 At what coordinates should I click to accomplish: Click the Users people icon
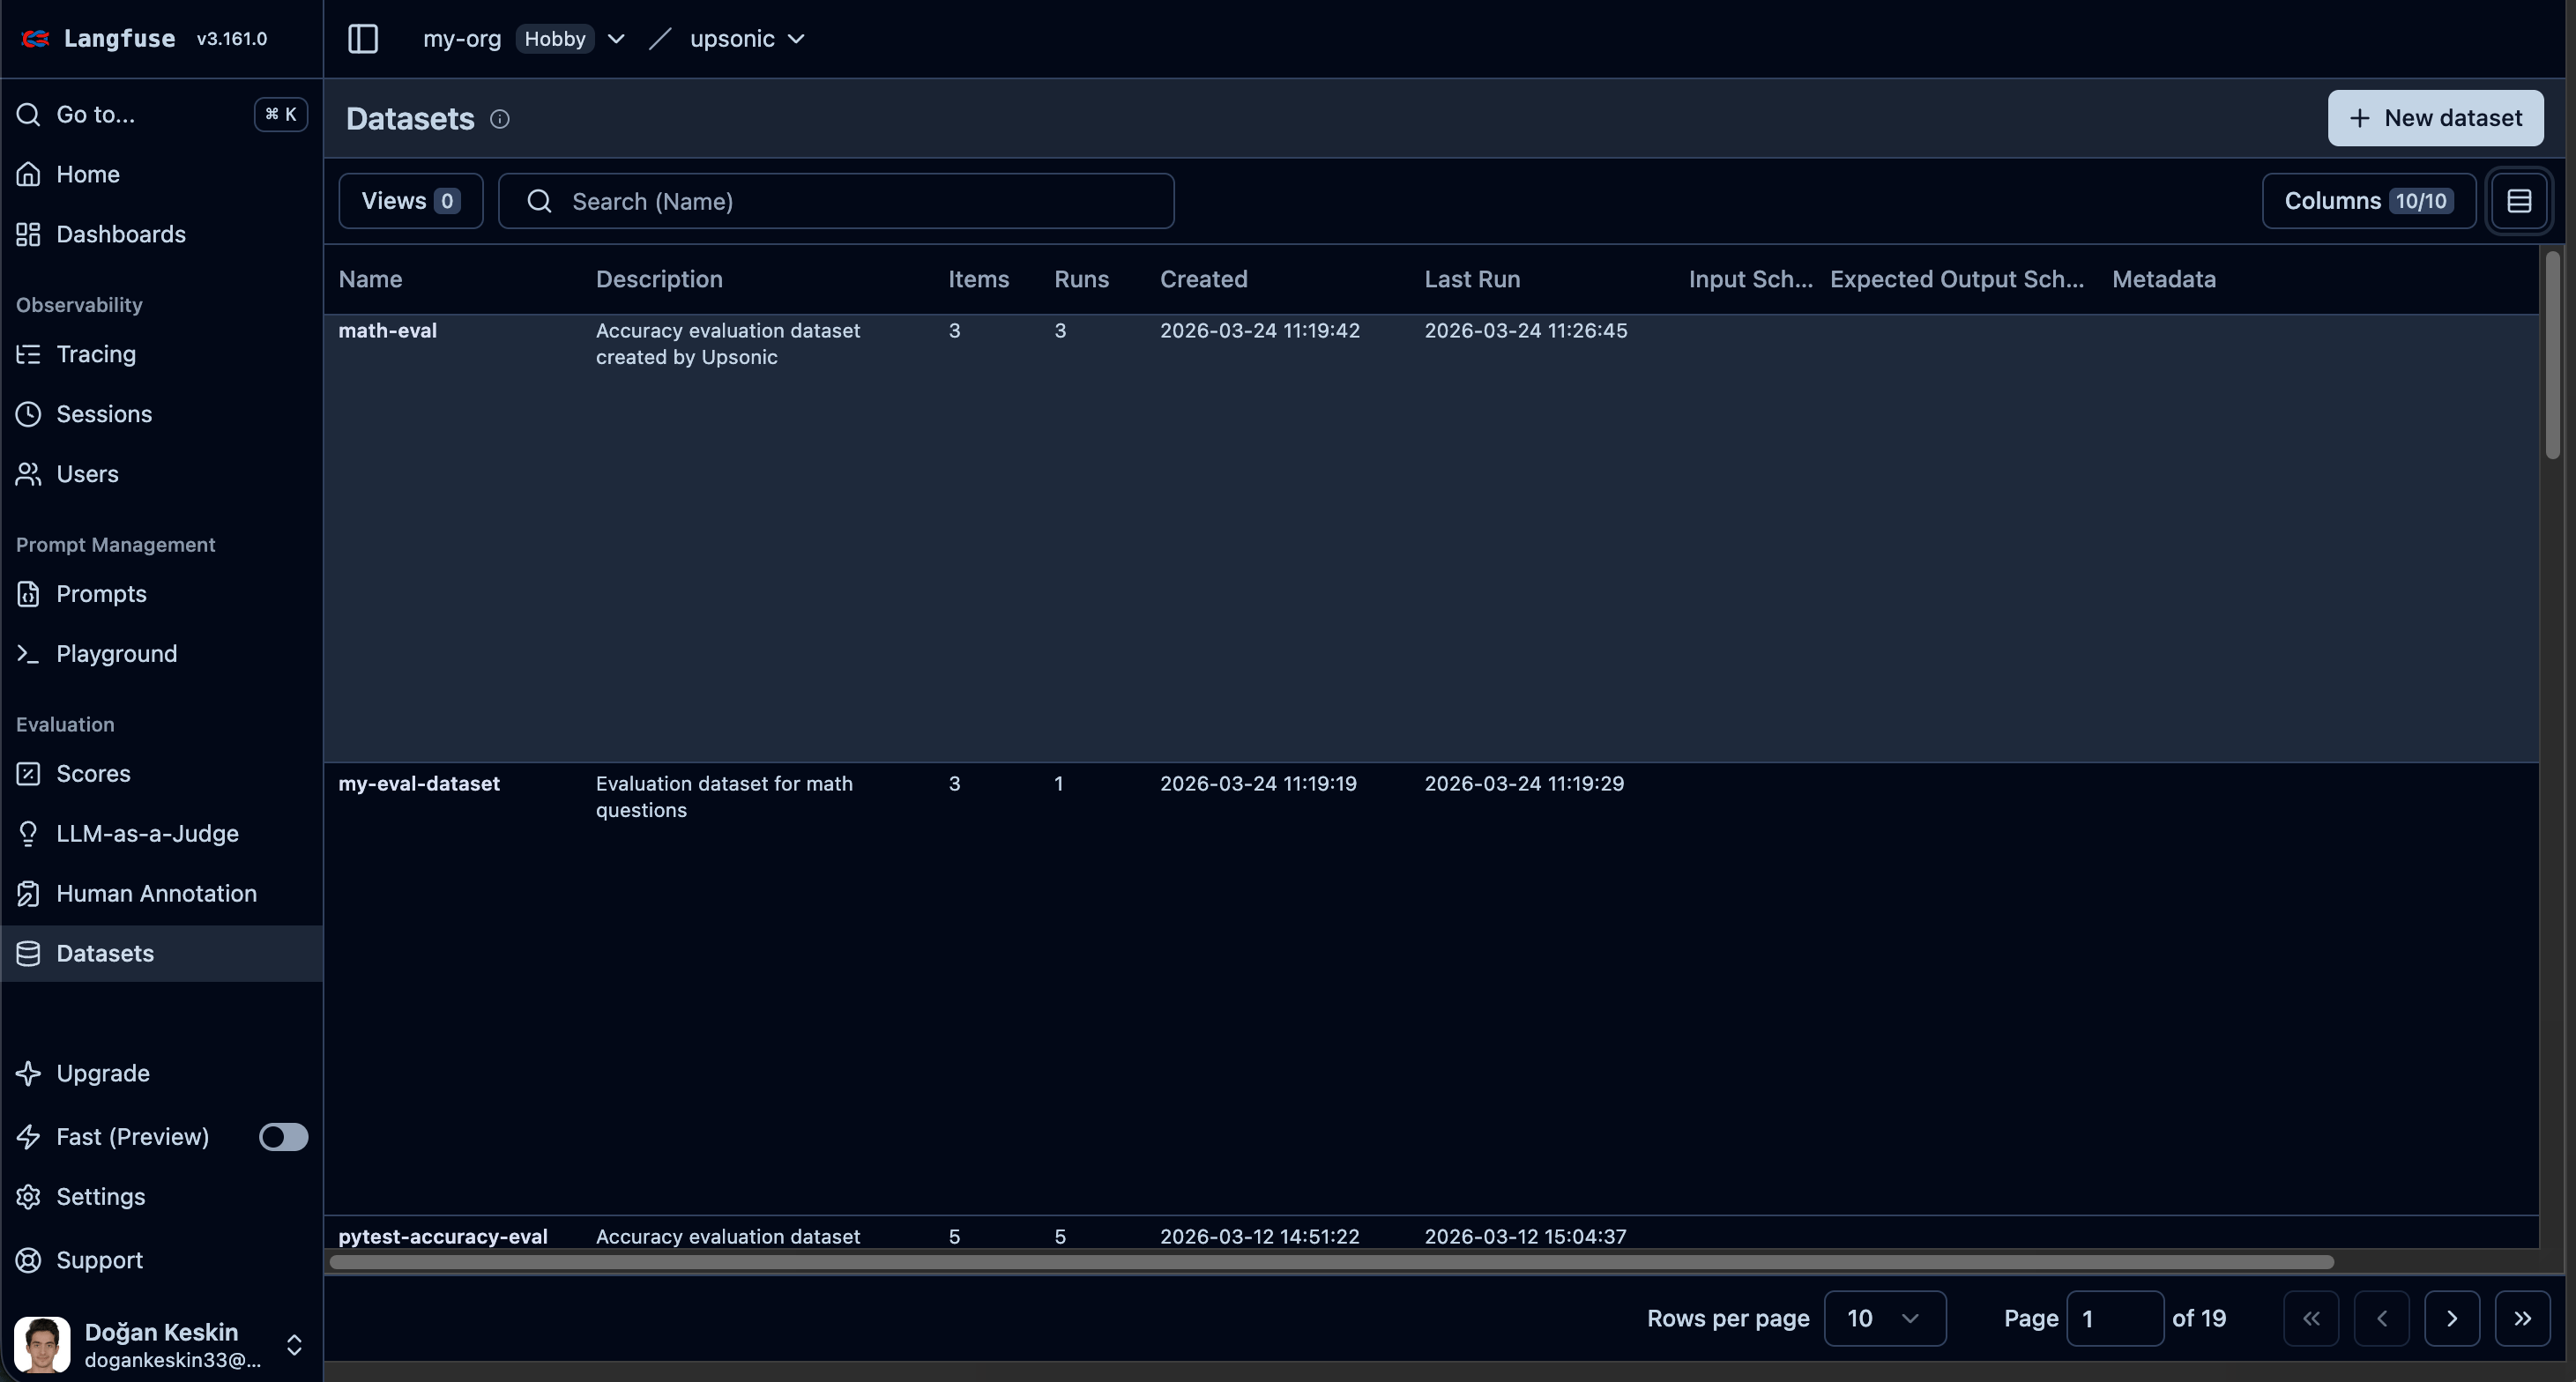(28, 474)
